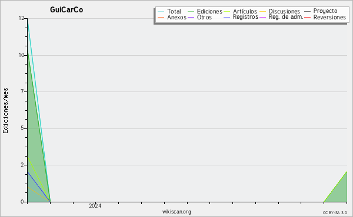Click the chart title GuiCarCo

pos(66,10)
